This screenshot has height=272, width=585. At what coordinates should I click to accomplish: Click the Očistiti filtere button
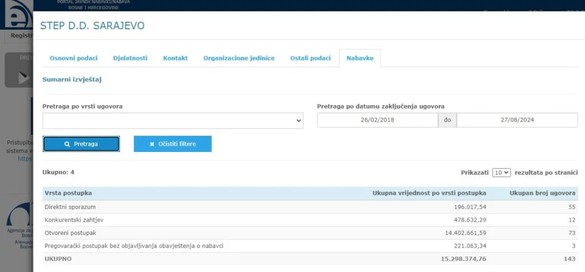click(x=173, y=144)
